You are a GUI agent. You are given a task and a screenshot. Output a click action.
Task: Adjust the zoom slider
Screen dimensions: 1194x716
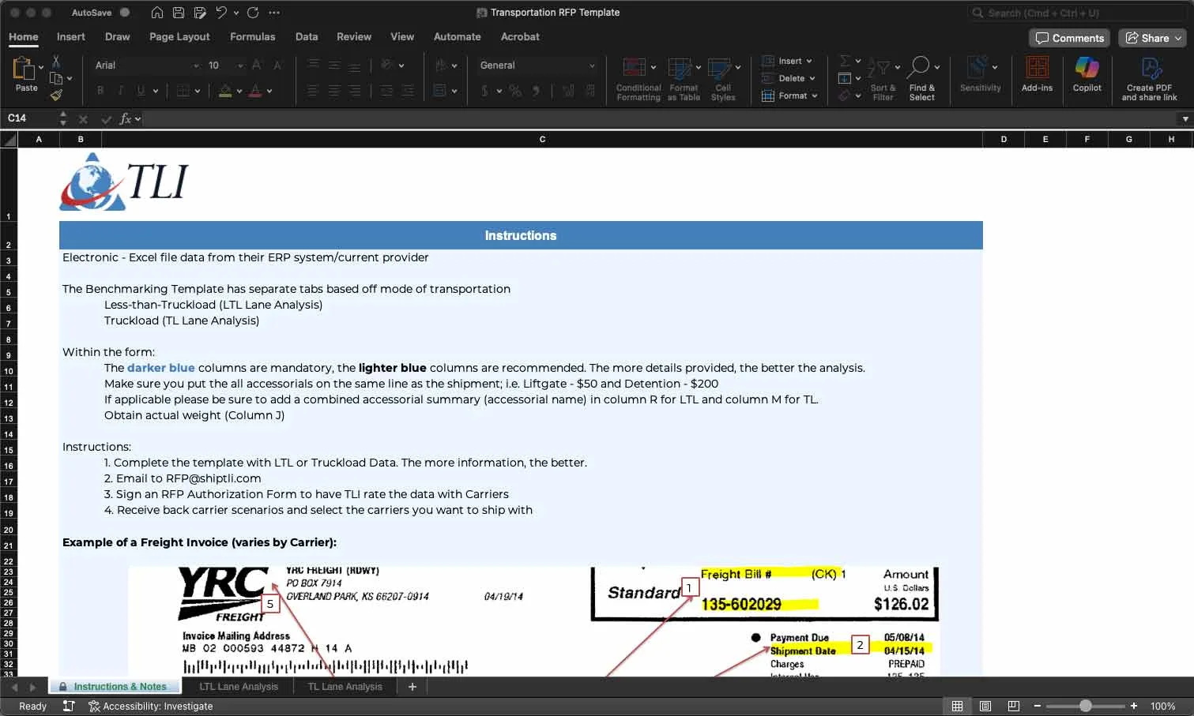pyautogui.click(x=1087, y=706)
